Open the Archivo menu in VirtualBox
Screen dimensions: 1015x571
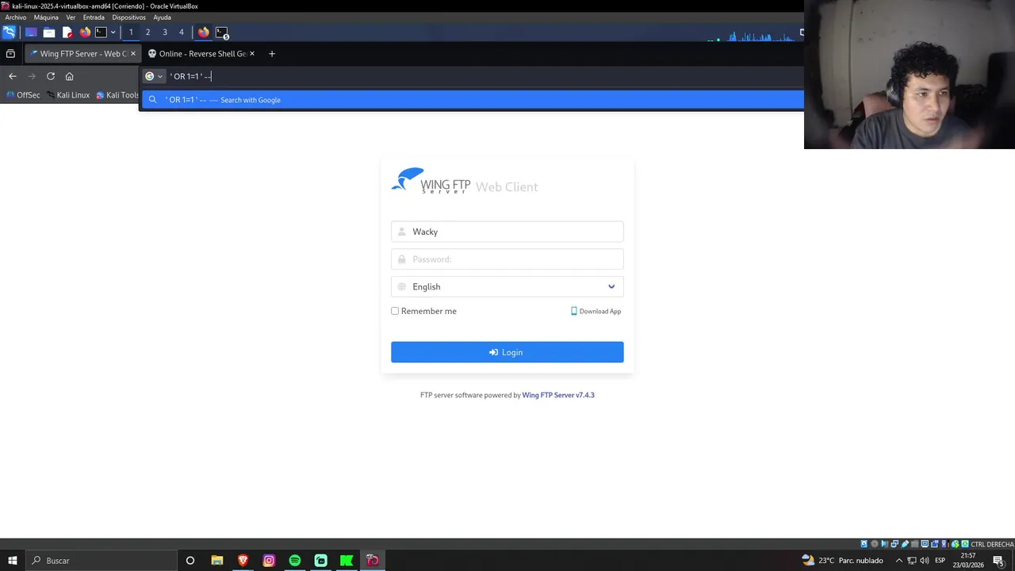15,17
